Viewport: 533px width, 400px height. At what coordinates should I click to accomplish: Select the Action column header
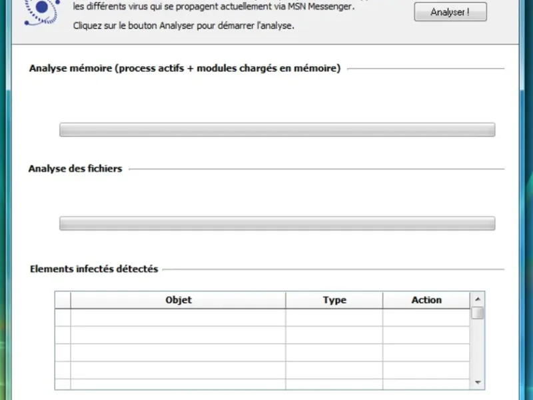pos(426,300)
